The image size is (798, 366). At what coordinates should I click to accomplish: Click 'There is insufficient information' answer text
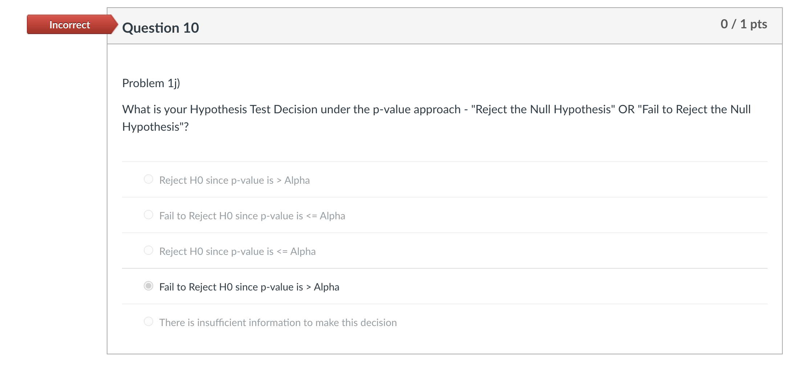point(278,322)
